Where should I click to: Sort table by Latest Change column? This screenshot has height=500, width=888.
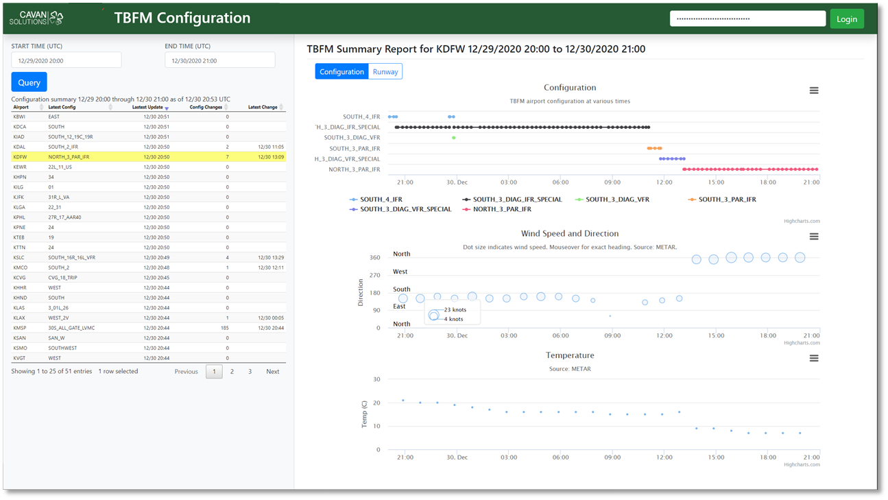pos(263,107)
